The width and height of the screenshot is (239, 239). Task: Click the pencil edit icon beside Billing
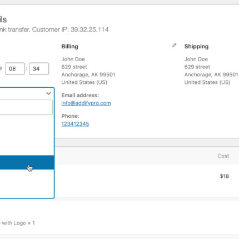(174, 45)
